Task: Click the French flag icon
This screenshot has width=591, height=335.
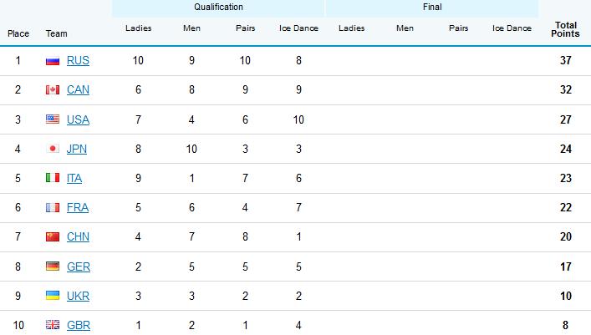Action: point(53,207)
